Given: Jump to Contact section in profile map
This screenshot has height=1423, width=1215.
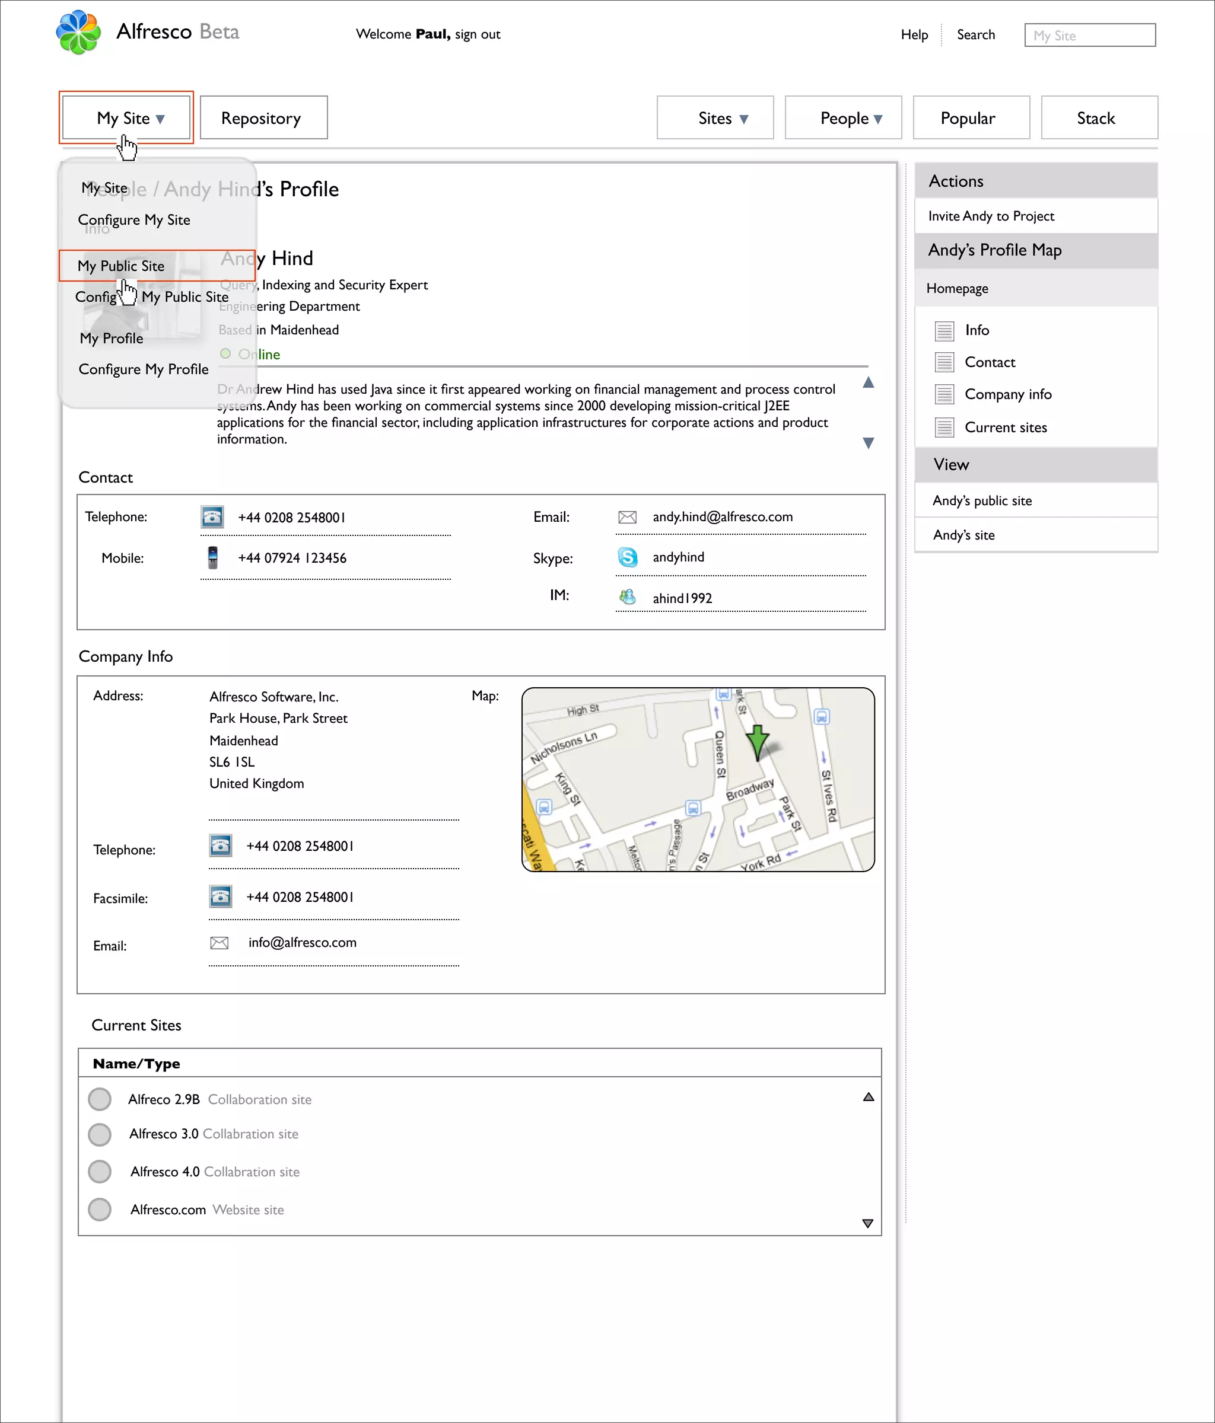Looking at the screenshot, I should [990, 362].
